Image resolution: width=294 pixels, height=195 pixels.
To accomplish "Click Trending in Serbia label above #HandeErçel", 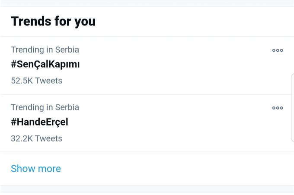I will (x=45, y=107).
